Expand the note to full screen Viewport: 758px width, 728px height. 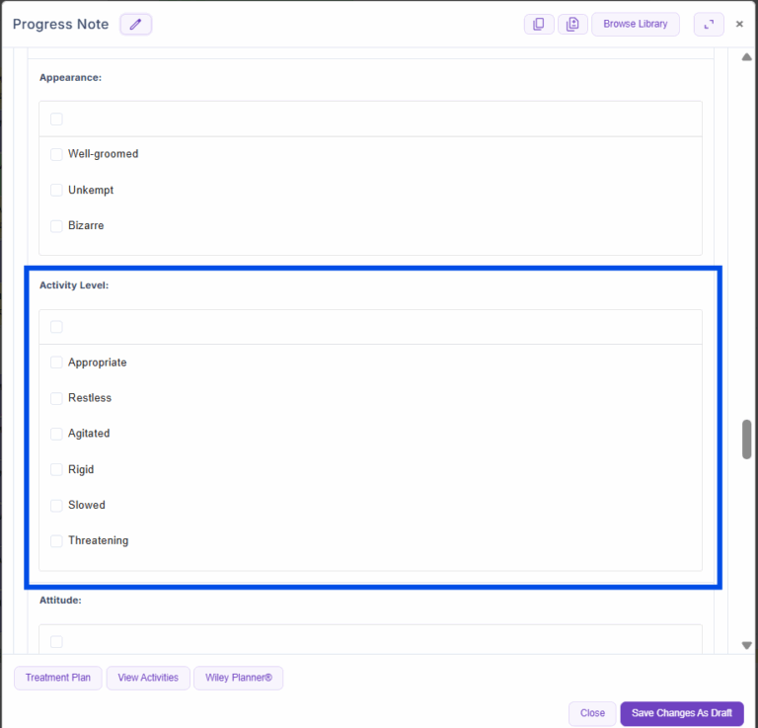(709, 25)
